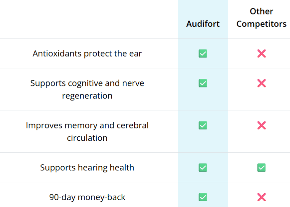The height and width of the screenshot is (207, 290).
Task: Click empty header cell above feature labels
Action: [87, 19]
